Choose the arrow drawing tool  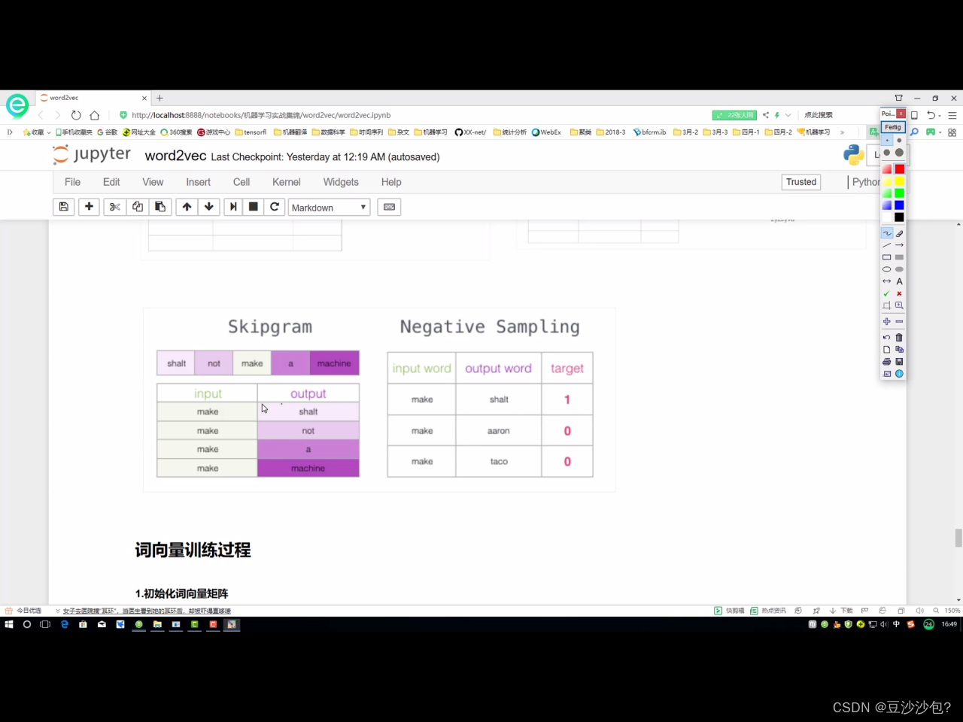(899, 245)
